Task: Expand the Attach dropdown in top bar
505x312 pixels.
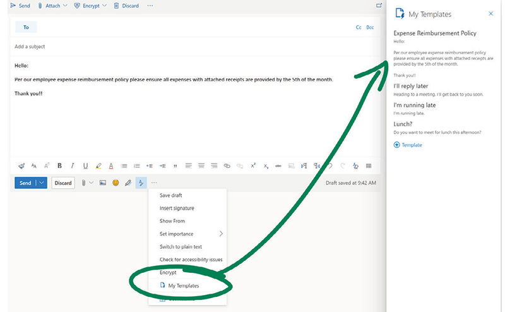Action: tap(65, 6)
